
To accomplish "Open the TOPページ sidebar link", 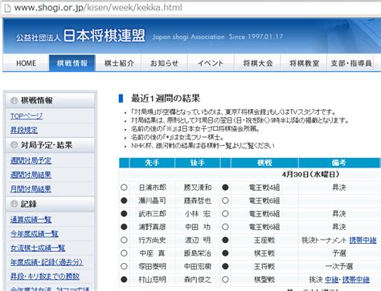I will 27,116.
